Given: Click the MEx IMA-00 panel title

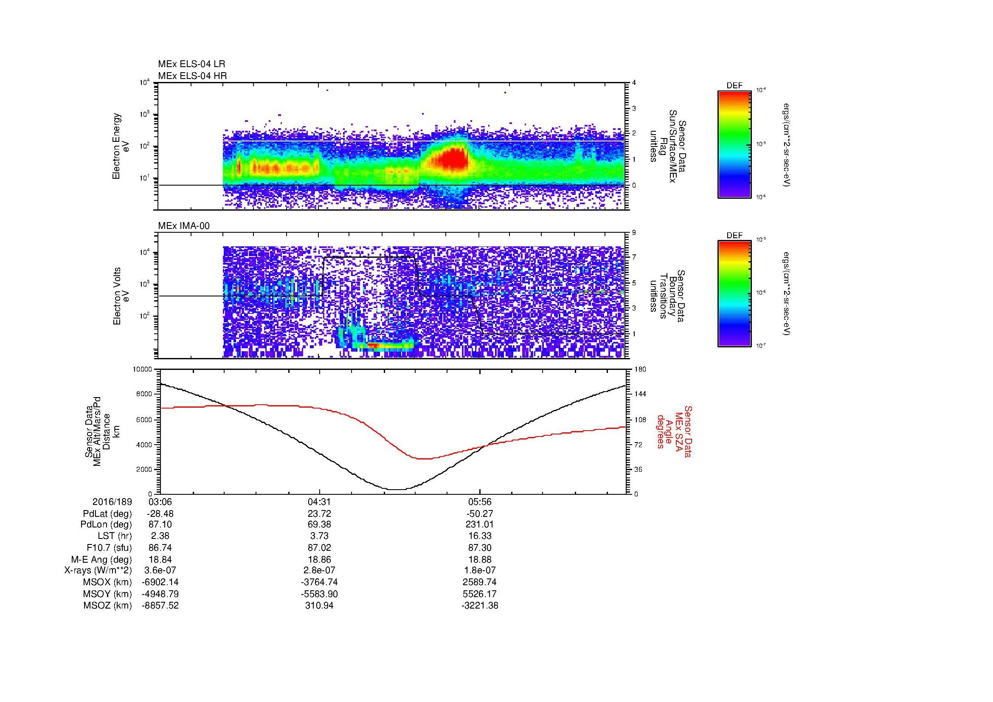Looking at the screenshot, I should [x=184, y=226].
